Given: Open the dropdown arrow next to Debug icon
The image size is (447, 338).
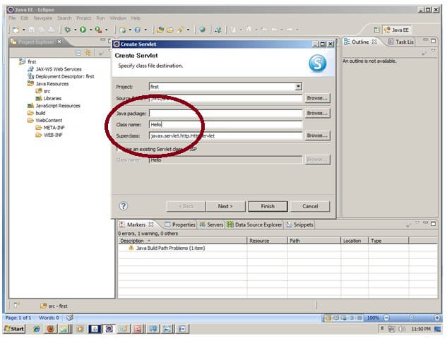Looking at the screenshot, I should (x=76, y=30).
